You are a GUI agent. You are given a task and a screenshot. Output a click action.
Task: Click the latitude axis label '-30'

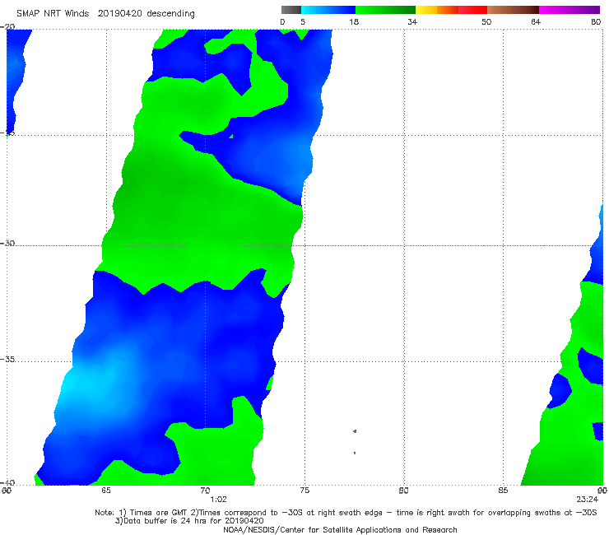point(7,243)
